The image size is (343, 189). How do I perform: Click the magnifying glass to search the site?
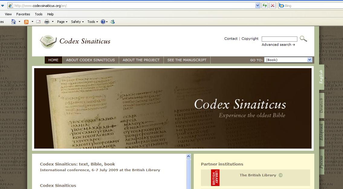point(303,39)
